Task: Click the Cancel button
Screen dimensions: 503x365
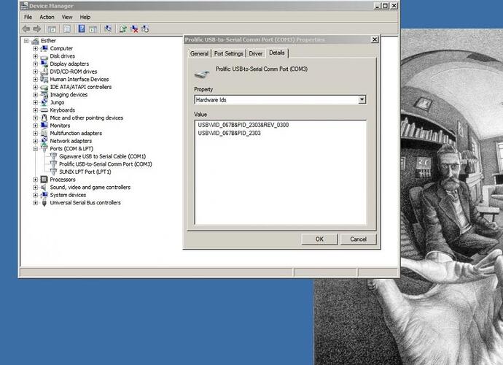Action: pyautogui.click(x=359, y=239)
